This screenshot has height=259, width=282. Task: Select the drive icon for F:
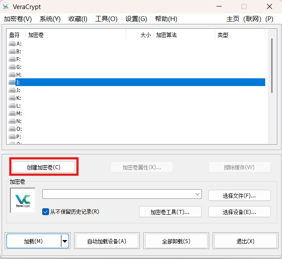coord(12,59)
